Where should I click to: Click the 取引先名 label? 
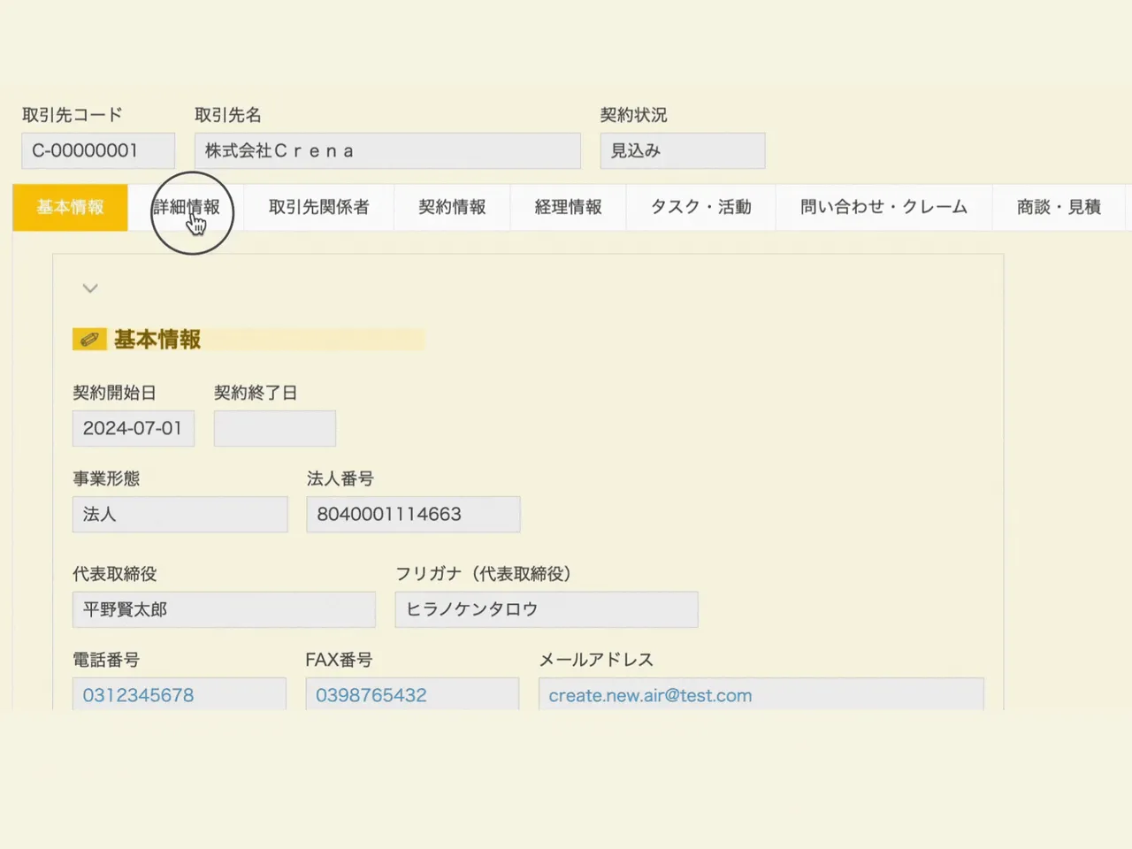click(228, 115)
